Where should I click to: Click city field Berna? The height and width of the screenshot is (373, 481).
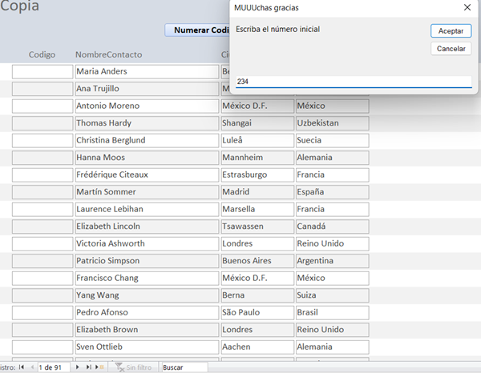coord(257,295)
